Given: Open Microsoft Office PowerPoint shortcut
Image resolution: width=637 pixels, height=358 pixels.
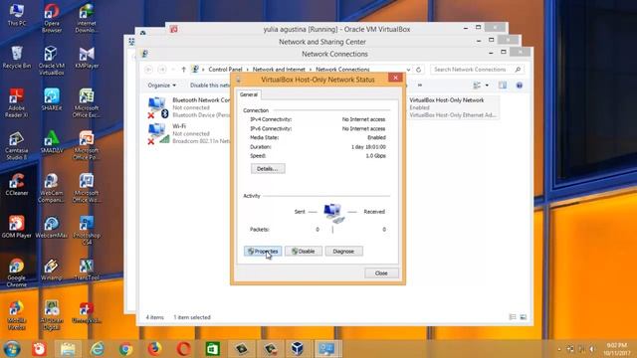Looking at the screenshot, I should (87, 145).
